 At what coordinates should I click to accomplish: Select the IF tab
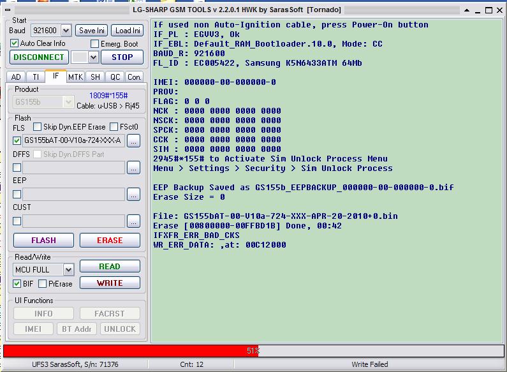pos(55,76)
